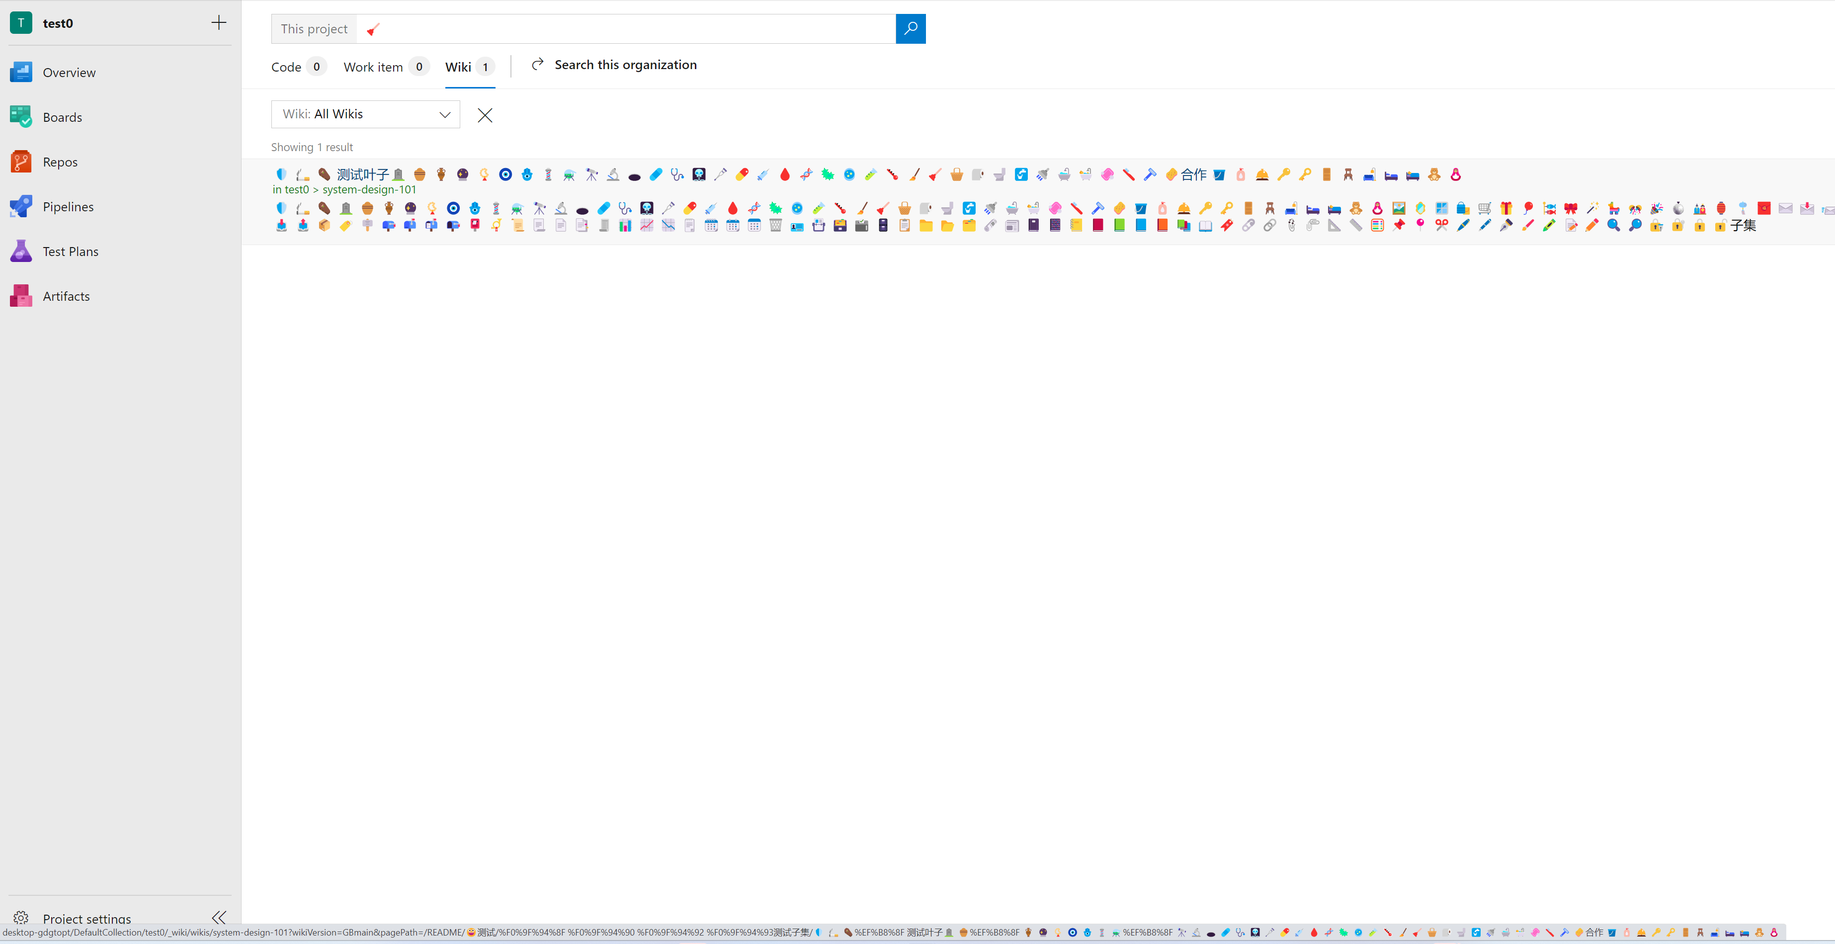
Task: Click the plus icon beside test0
Action: point(219,23)
